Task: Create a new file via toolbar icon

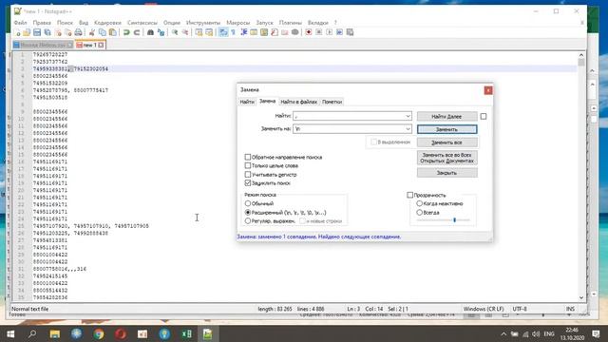Action: click(x=17, y=32)
